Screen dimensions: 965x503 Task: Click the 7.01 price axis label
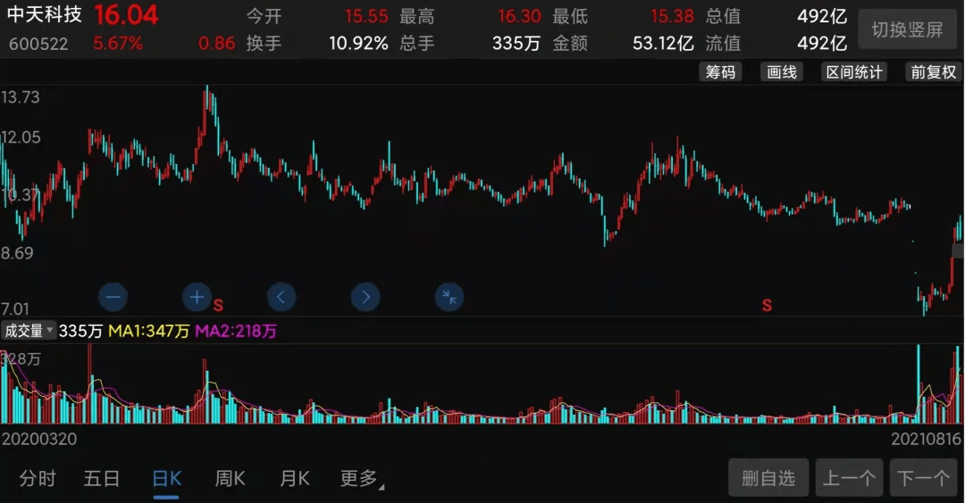coord(15,309)
